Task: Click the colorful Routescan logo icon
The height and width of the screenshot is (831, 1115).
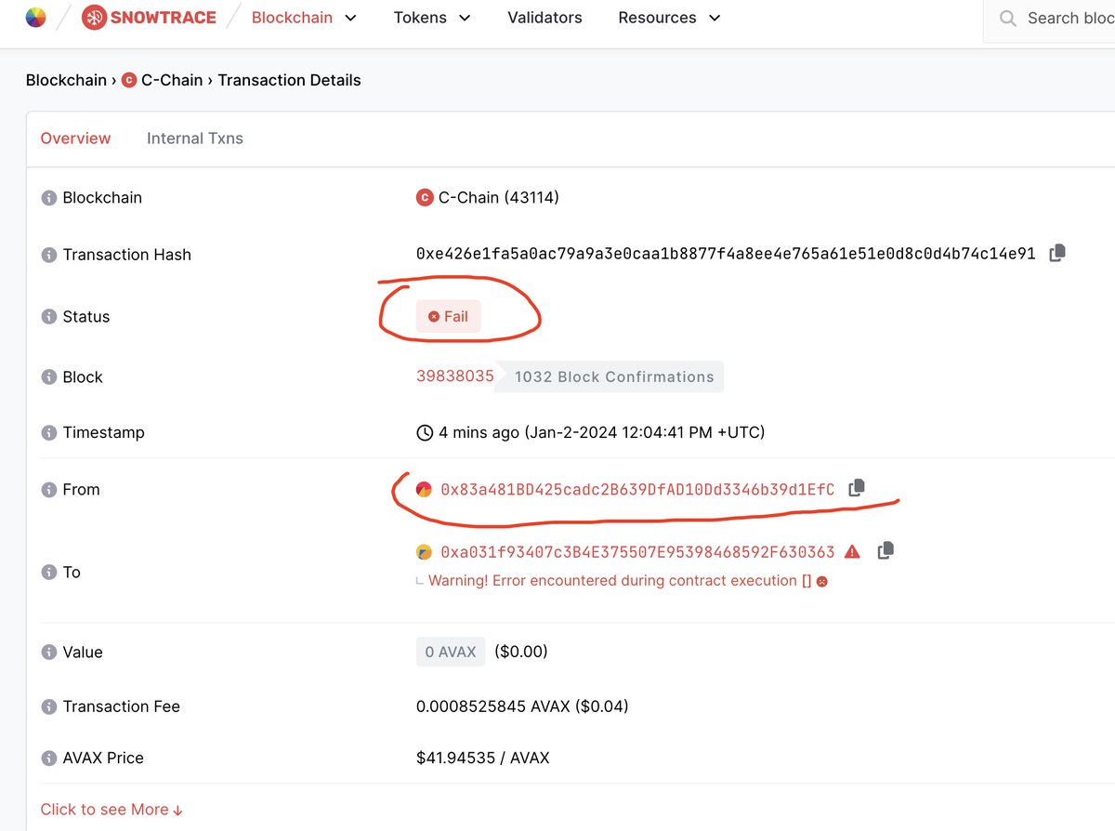Action: [x=35, y=17]
